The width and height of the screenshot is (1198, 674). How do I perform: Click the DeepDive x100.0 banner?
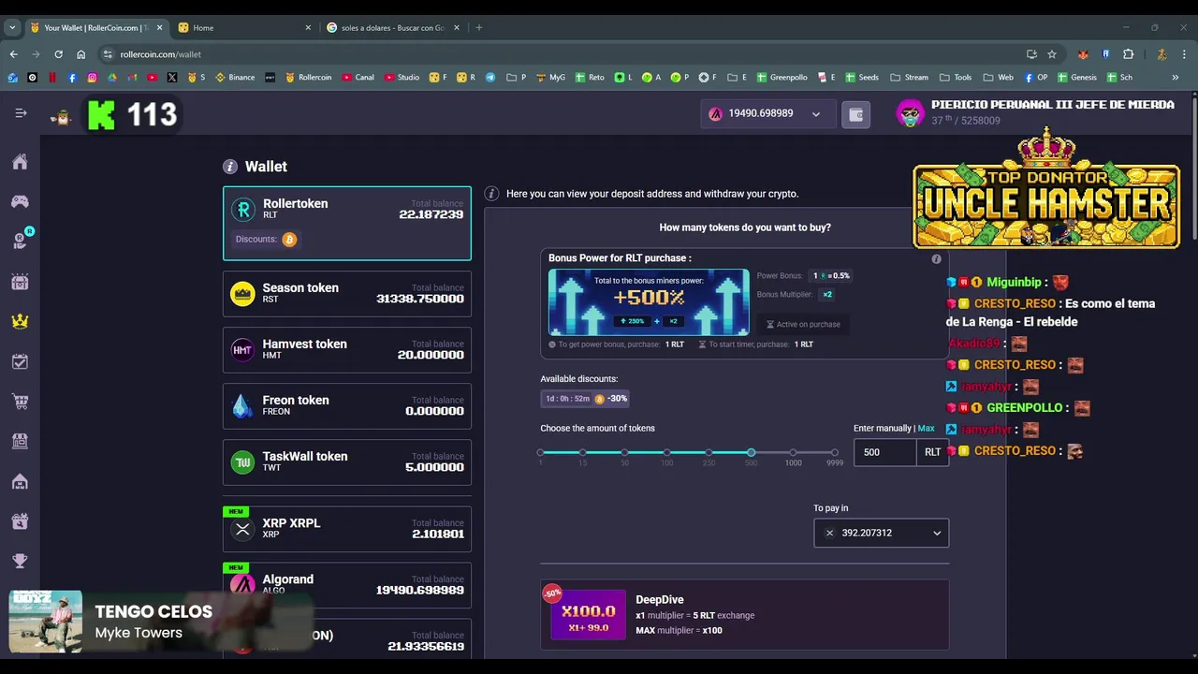tap(588, 615)
